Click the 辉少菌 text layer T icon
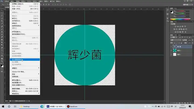Viewport: 194px width, 109px height. [x=174, y=46]
